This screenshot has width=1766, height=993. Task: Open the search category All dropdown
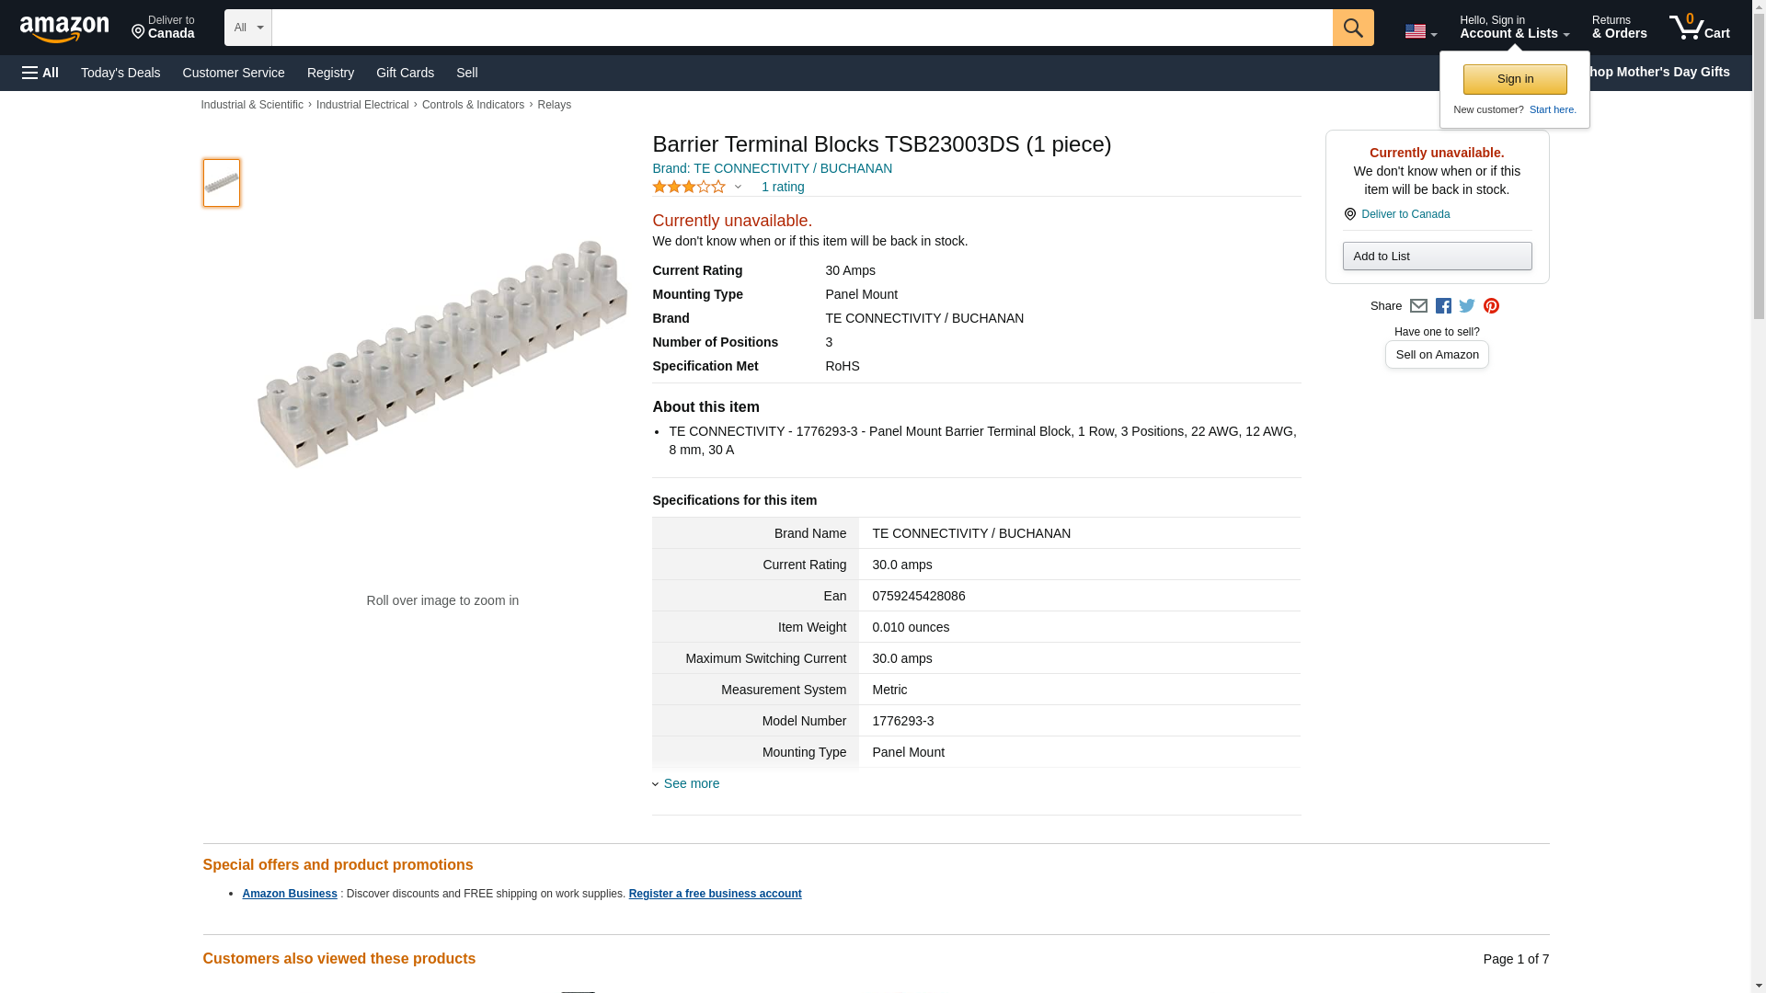click(x=247, y=28)
